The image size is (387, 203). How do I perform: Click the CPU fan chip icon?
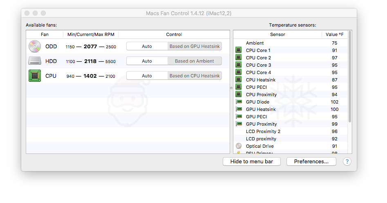35,76
